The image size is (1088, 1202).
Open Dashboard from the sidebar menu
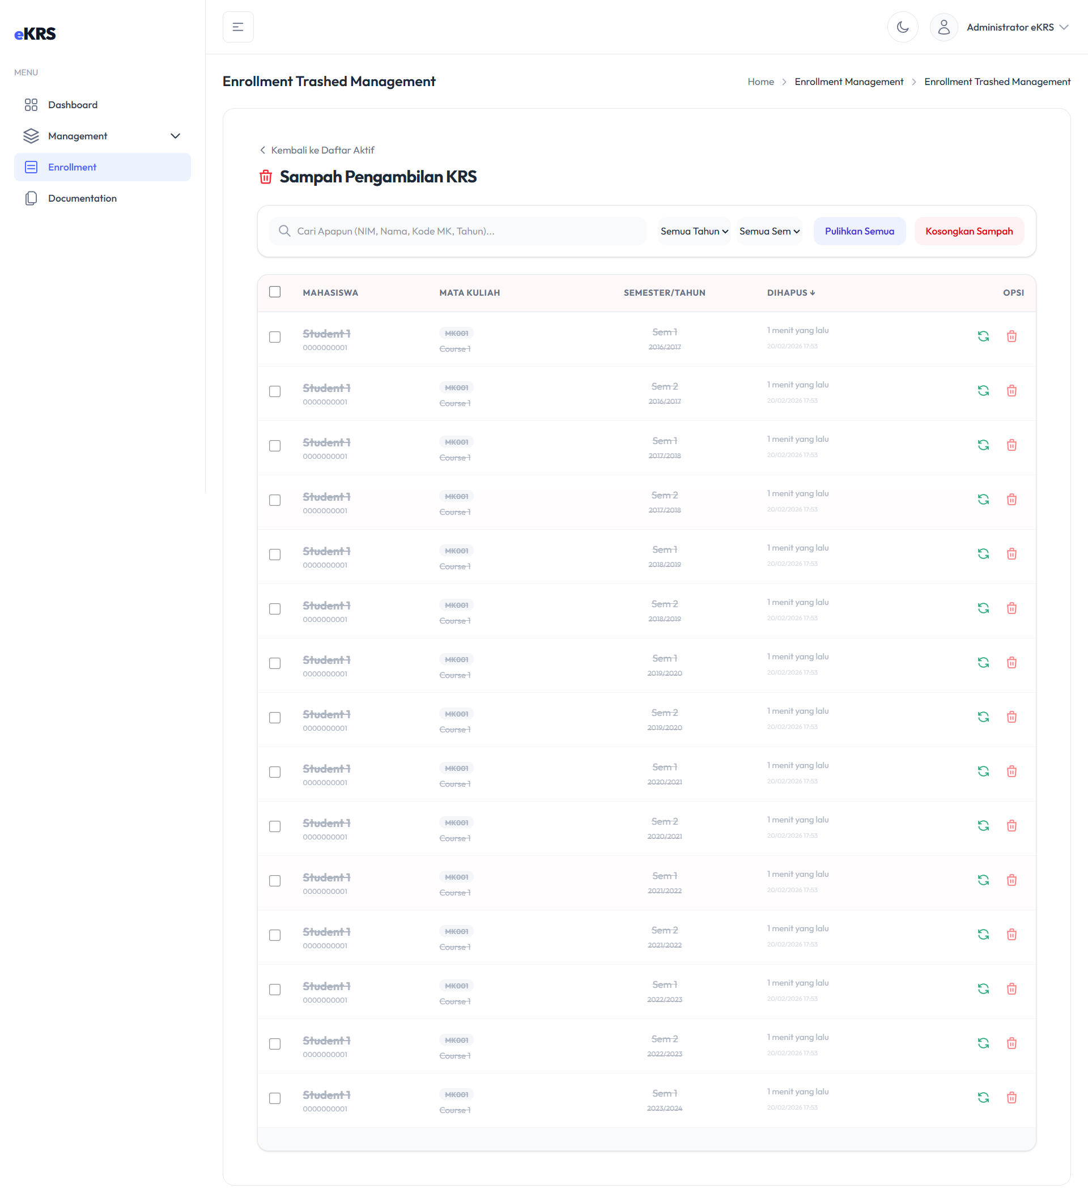coord(103,105)
